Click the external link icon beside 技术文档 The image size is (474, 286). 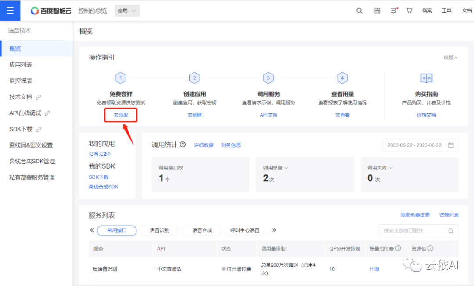click(x=38, y=97)
